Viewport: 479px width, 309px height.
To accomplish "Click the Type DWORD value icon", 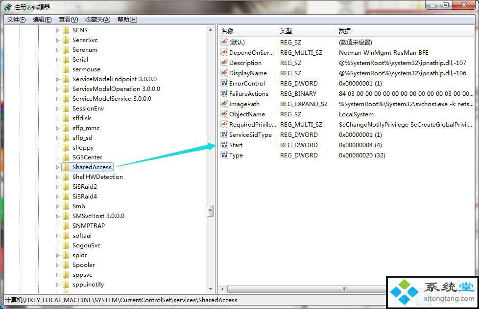I will coord(224,155).
